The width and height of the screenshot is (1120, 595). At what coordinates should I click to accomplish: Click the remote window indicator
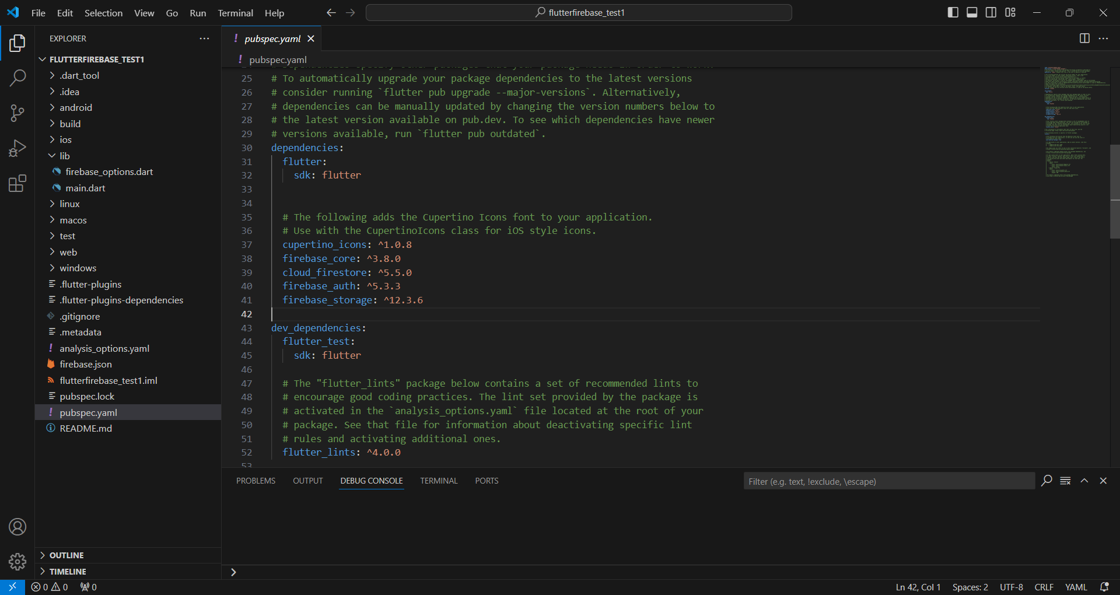coord(12,587)
